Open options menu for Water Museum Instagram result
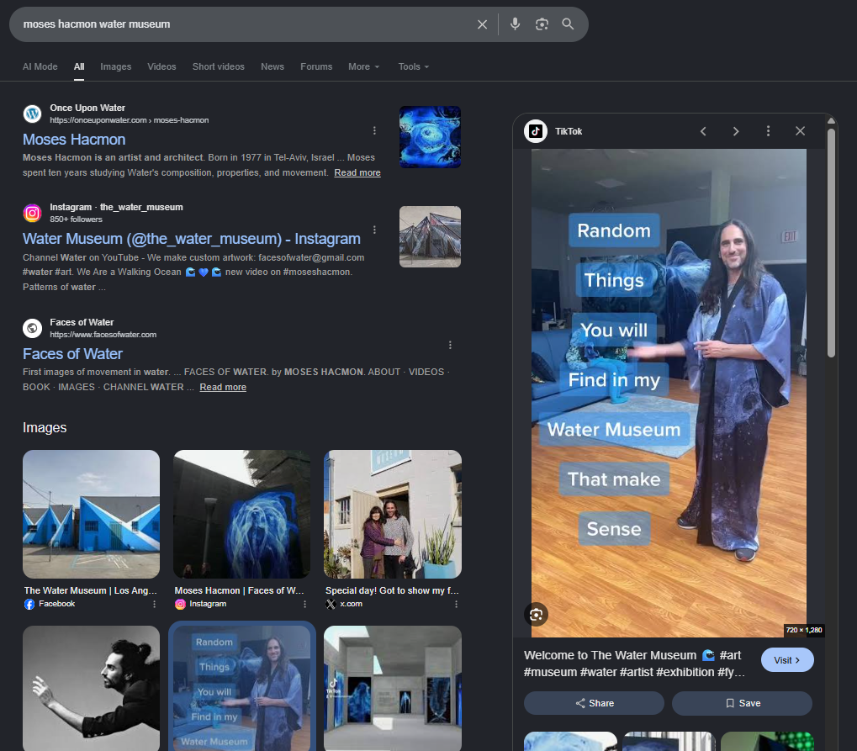 pos(374,230)
